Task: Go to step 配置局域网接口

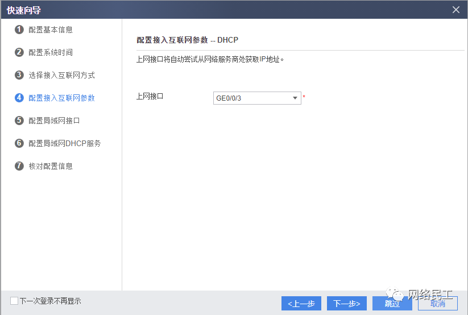Action: 54,121
